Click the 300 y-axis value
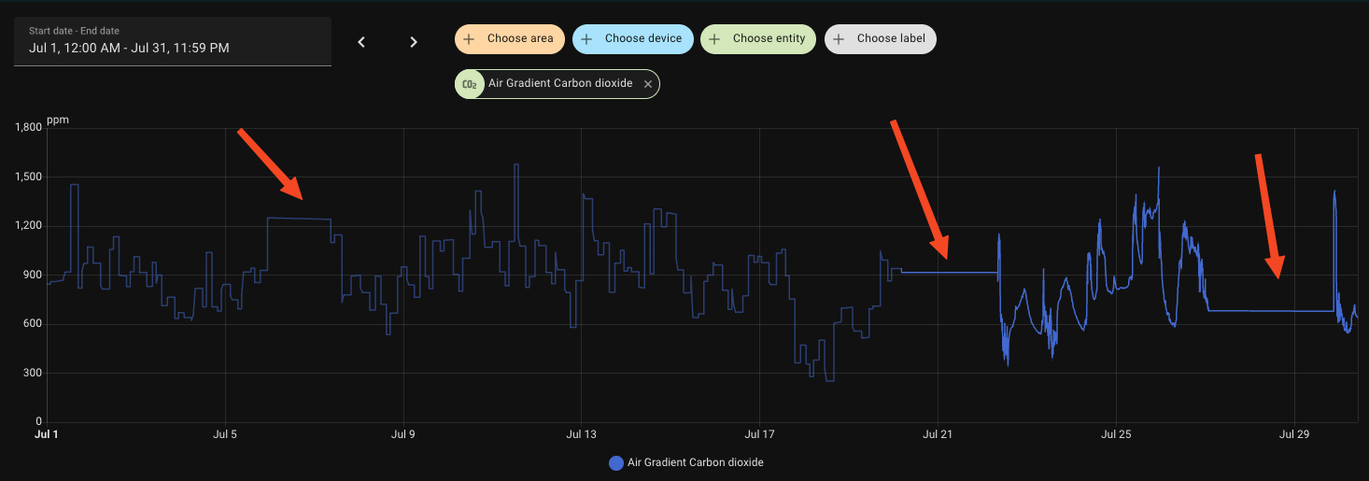 click(34, 374)
